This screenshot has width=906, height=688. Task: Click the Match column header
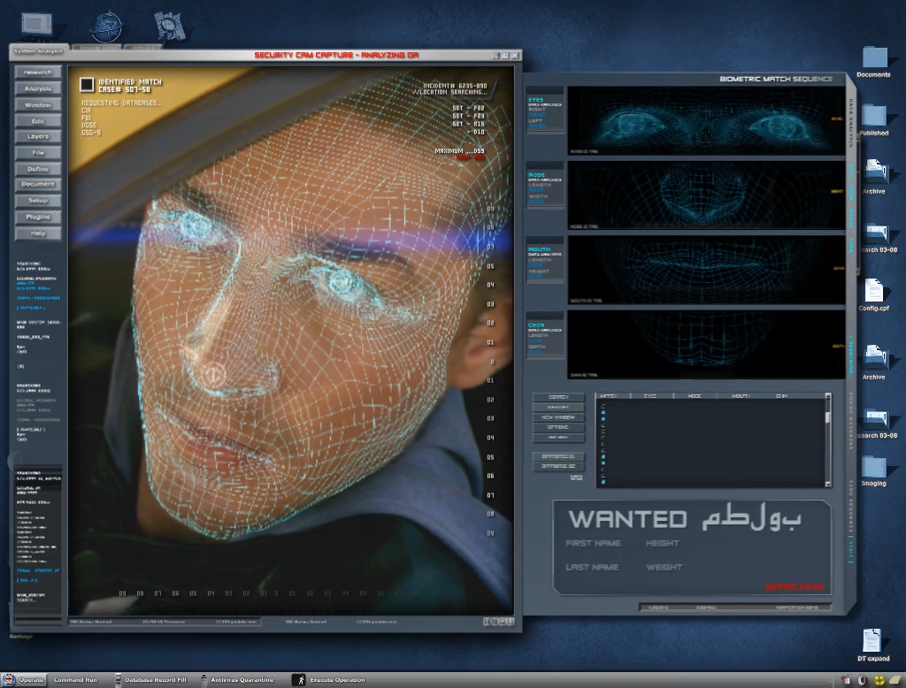609,396
